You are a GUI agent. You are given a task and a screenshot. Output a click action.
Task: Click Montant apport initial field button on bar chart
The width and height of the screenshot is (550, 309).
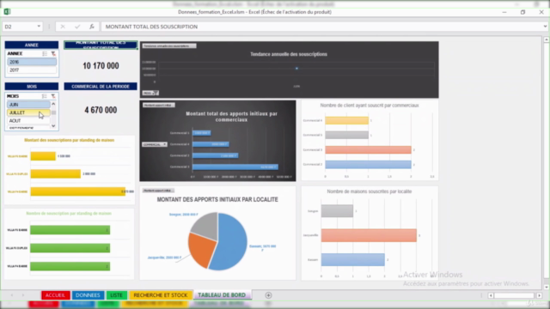[158, 105]
